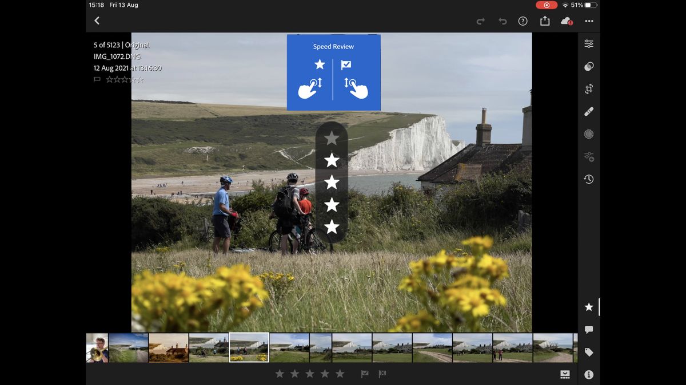Open the three-dot more options menu
Screen dimensions: 686x385
(589, 21)
